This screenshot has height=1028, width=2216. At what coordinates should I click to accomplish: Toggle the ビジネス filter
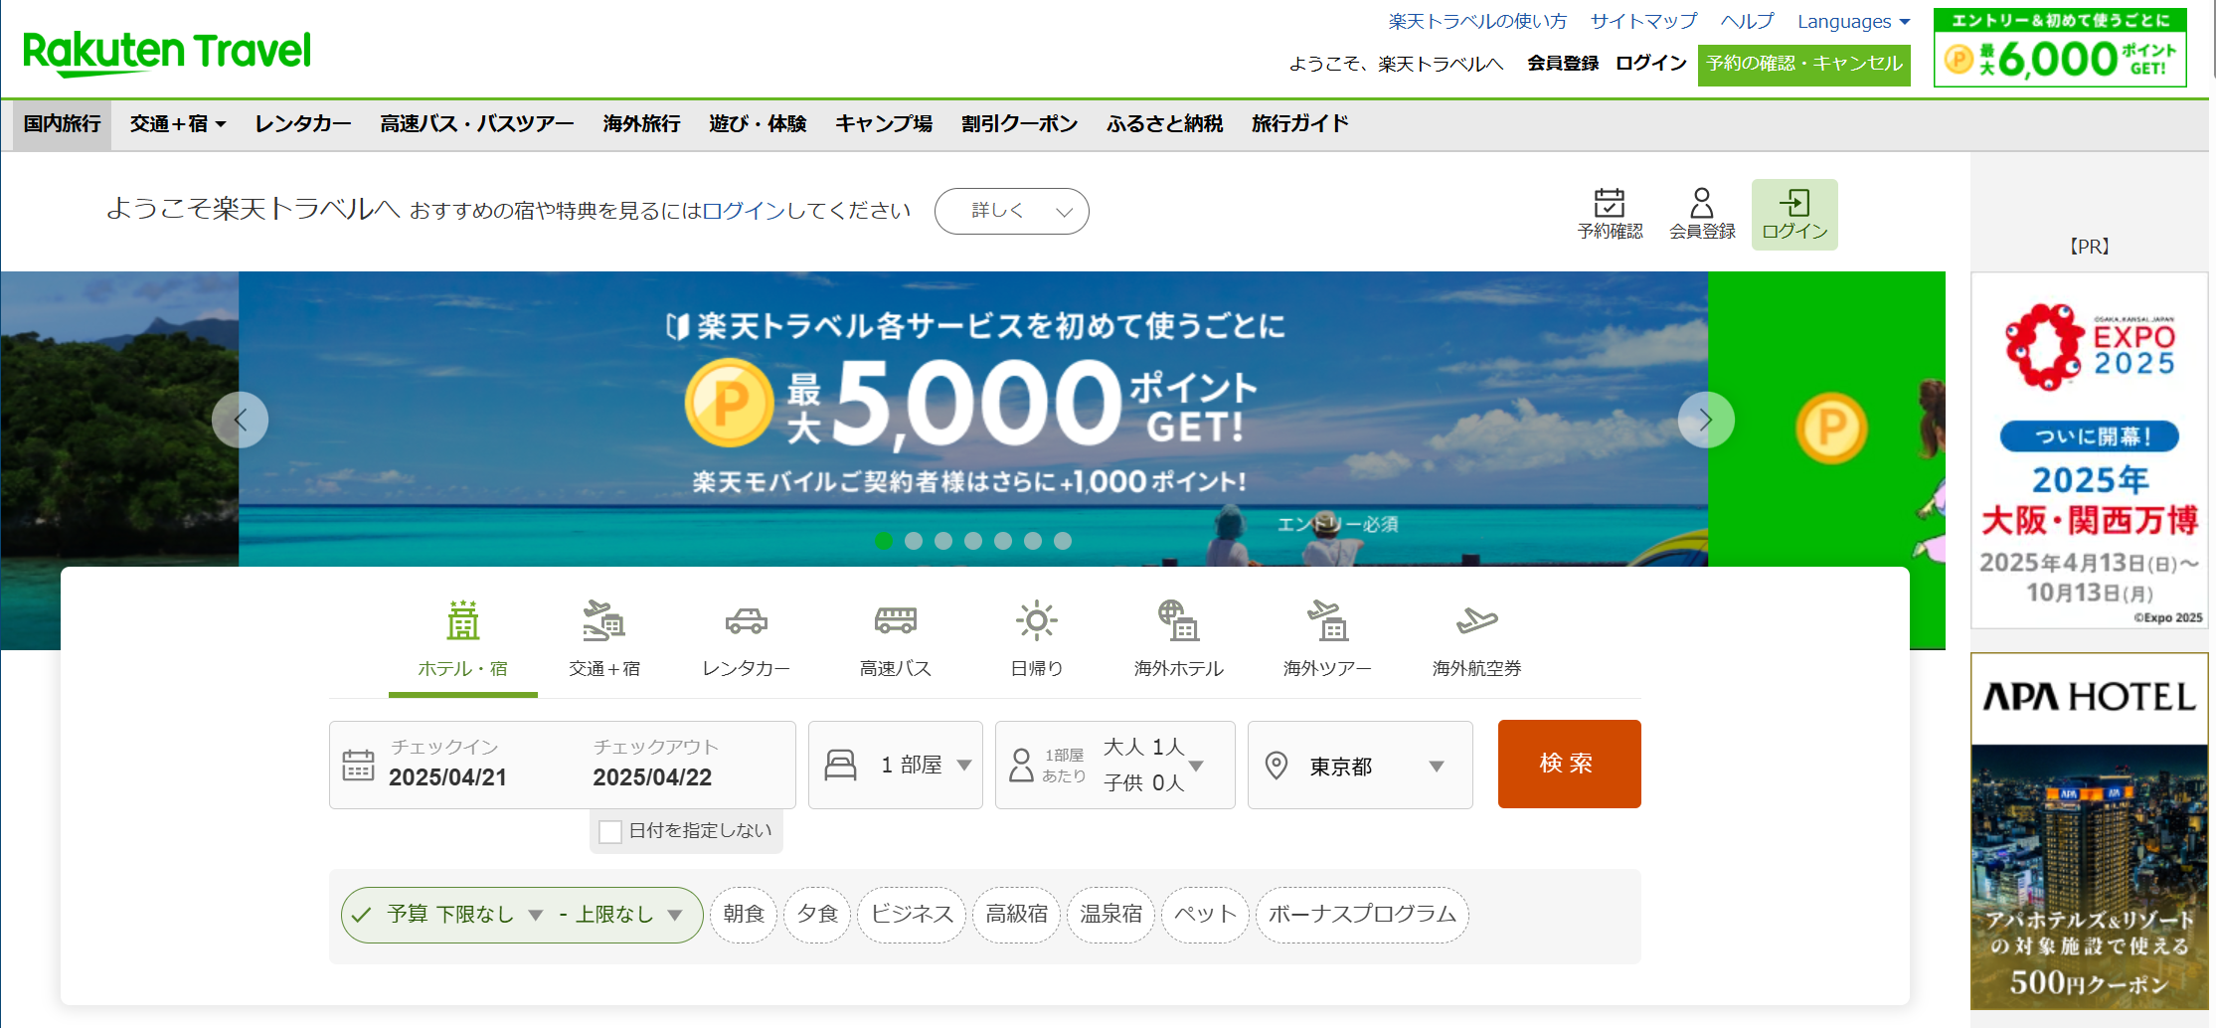tap(912, 915)
